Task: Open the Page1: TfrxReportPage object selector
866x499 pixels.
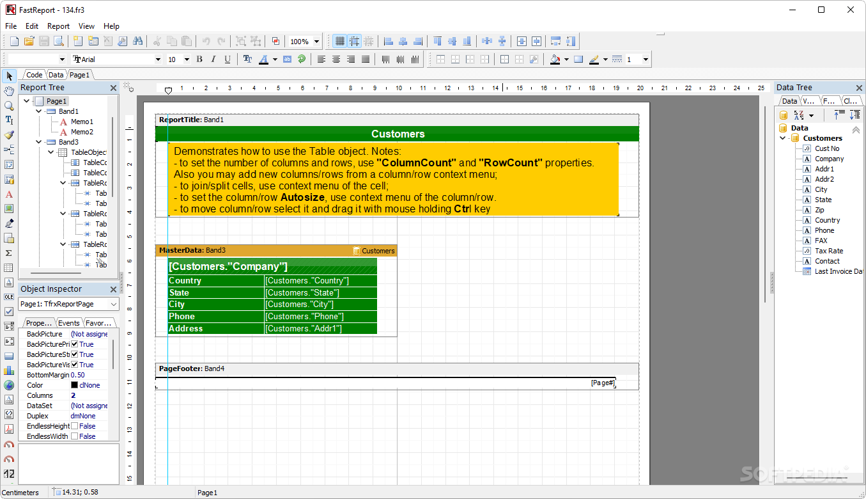Action: pyautogui.click(x=68, y=305)
